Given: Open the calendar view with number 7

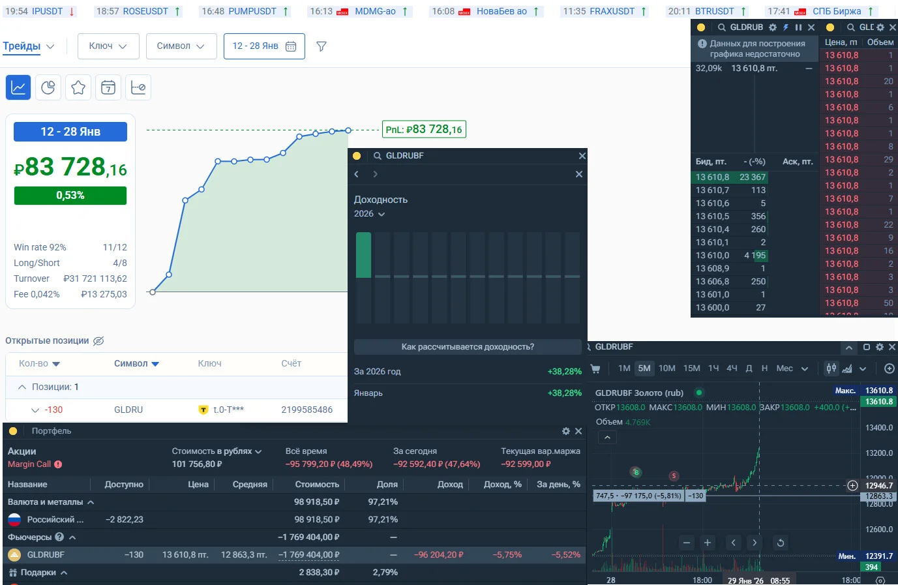Looking at the screenshot, I should pyautogui.click(x=108, y=87).
